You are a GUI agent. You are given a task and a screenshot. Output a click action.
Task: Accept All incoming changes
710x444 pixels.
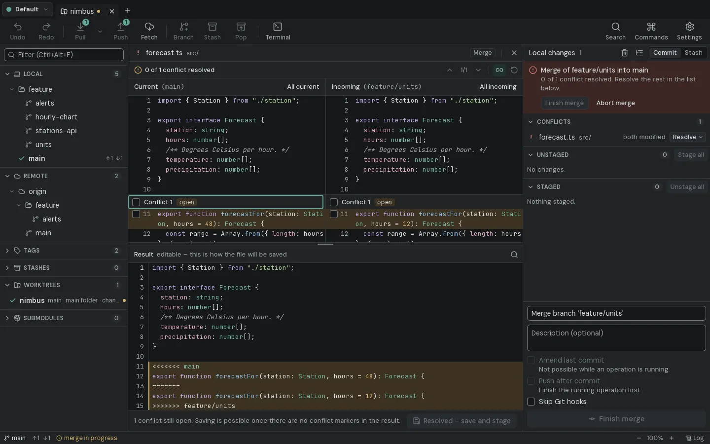tap(498, 87)
